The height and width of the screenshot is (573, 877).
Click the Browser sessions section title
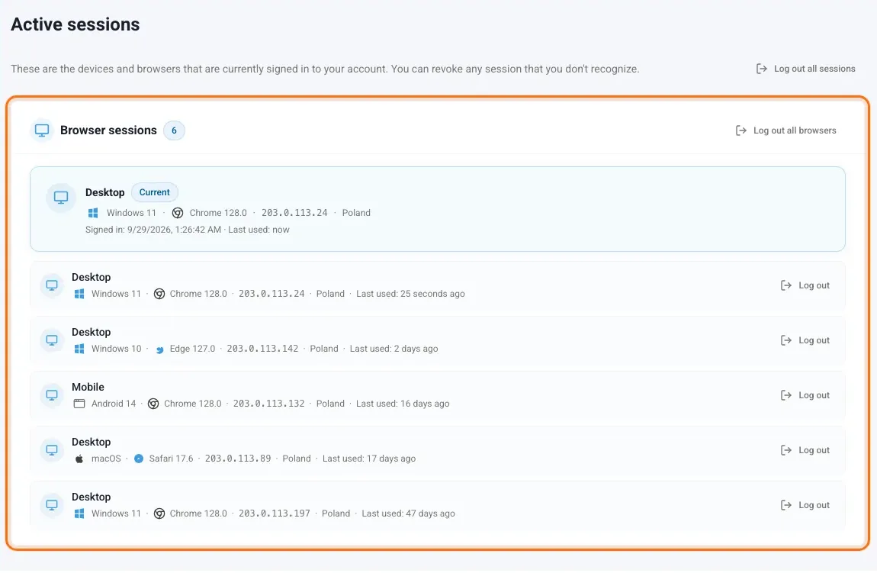108,130
